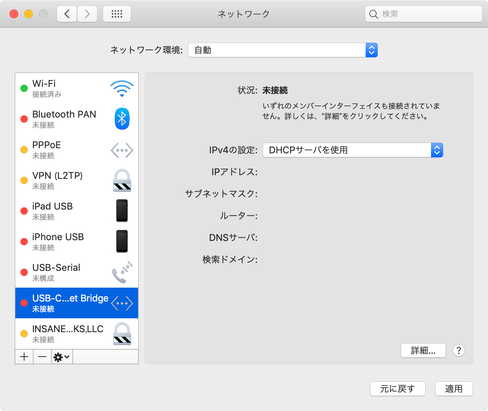488x411 pixels.
Task: Click the Wi-Fi signal icon
Action: click(x=122, y=89)
